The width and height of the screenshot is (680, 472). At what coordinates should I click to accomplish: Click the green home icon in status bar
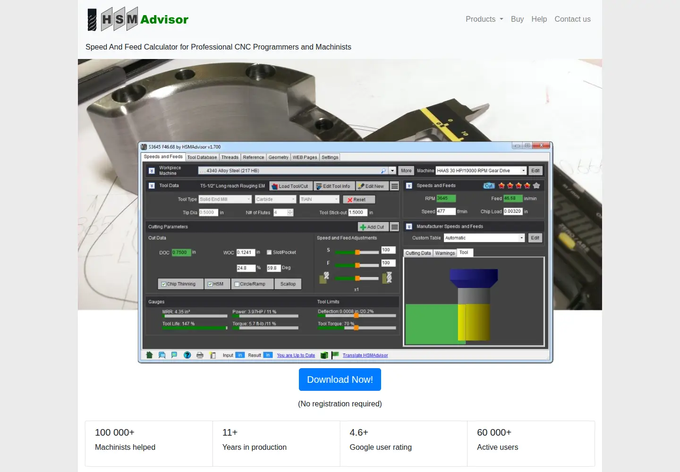click(149, 355)
